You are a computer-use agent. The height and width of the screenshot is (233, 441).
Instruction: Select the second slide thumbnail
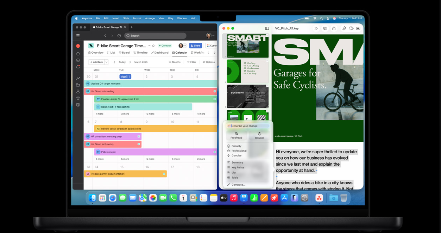coord(247,71)
